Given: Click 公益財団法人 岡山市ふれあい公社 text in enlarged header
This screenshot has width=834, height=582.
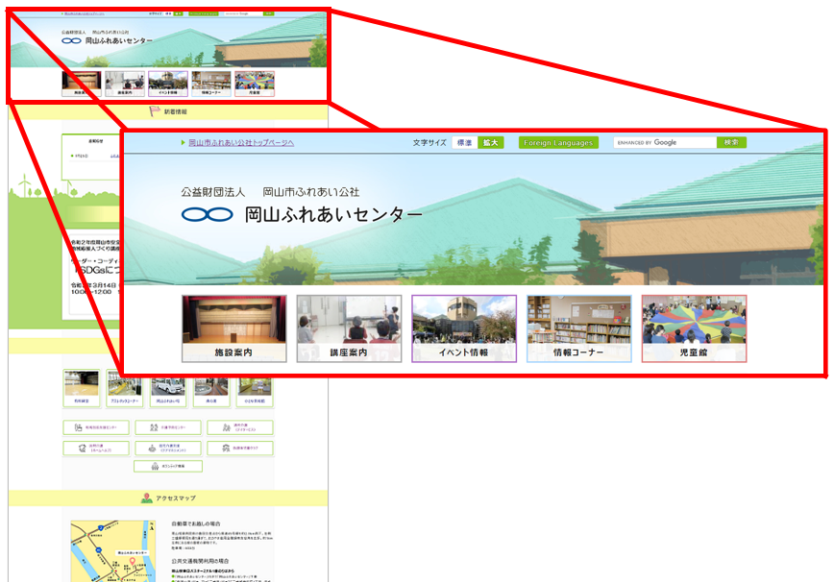Looking at the screenshot, I should click(x=270, y=192).
